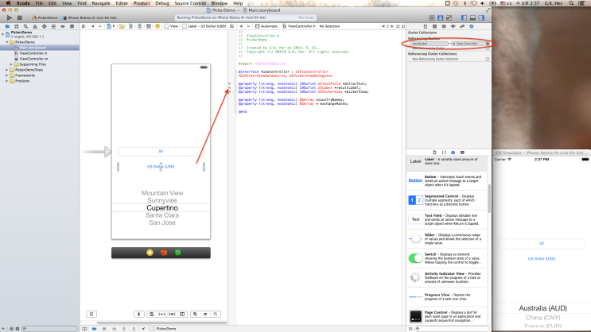The image size is (591, 332).
Task: Switch to the Version editor
Action: (x=449, y=17)
